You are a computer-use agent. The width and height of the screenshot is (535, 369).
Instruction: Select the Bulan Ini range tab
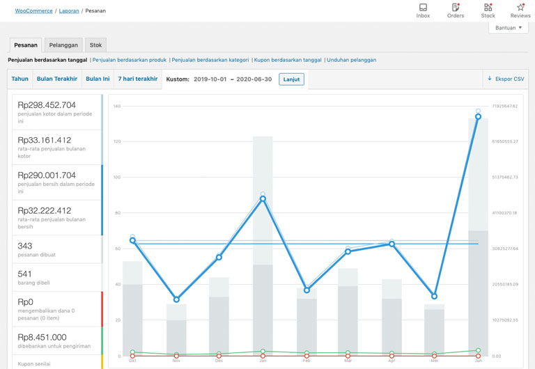[98, 79]
